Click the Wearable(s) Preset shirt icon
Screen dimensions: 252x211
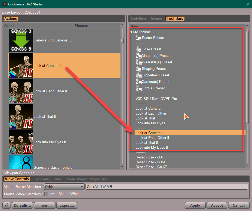138,62
